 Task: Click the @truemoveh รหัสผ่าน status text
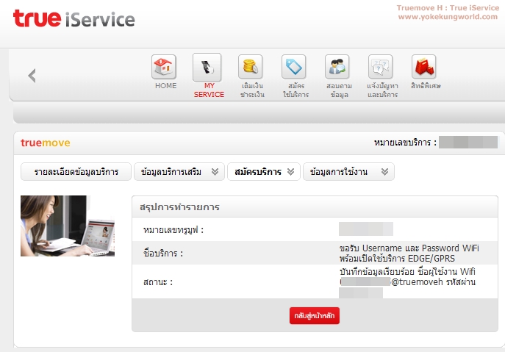pyautogui.click(x=433, y=282)
